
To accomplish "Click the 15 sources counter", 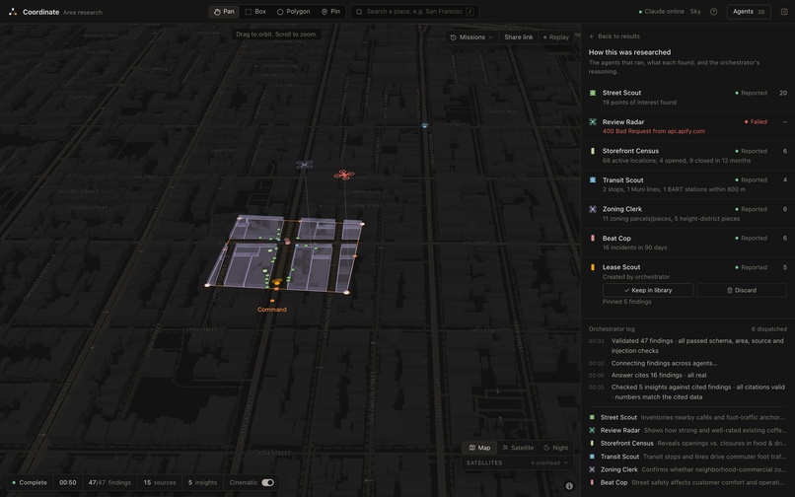I will (160, 483).
